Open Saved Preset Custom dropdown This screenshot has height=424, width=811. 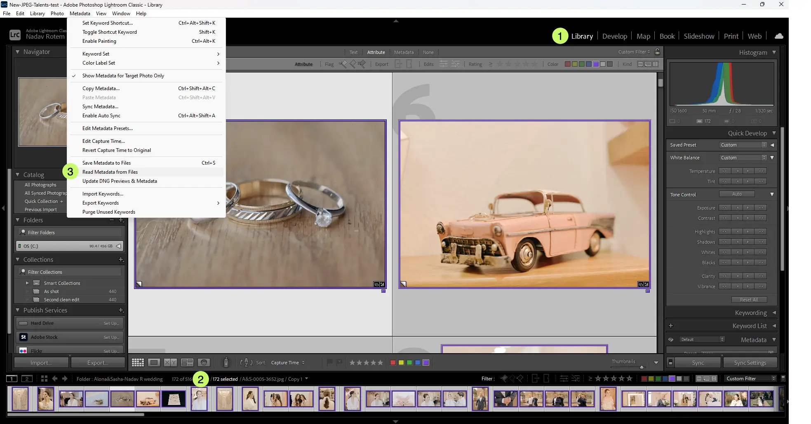point(743,145)
